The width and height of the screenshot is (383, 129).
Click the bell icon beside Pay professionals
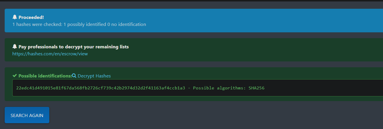pos(15,47)
